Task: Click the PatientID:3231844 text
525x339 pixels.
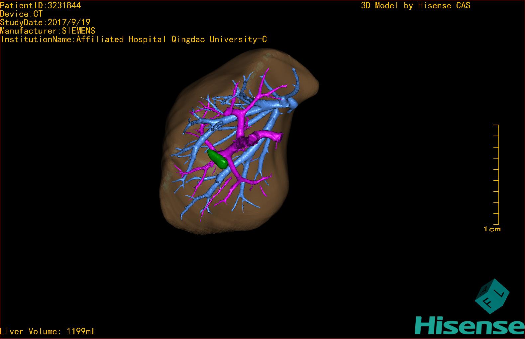Action: 41,5
